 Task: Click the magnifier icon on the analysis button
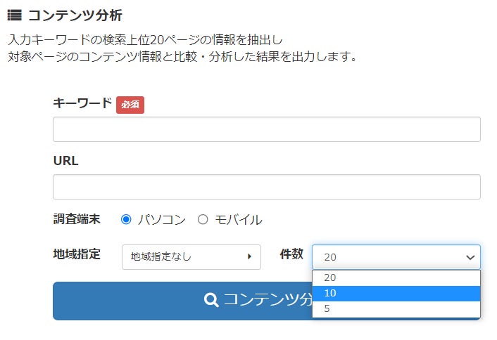(210, 300)
